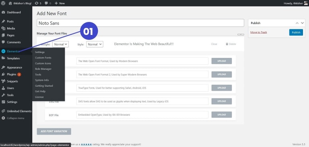Click UPLOAD for Web Open Font Format 2

[x=222, y=74]
